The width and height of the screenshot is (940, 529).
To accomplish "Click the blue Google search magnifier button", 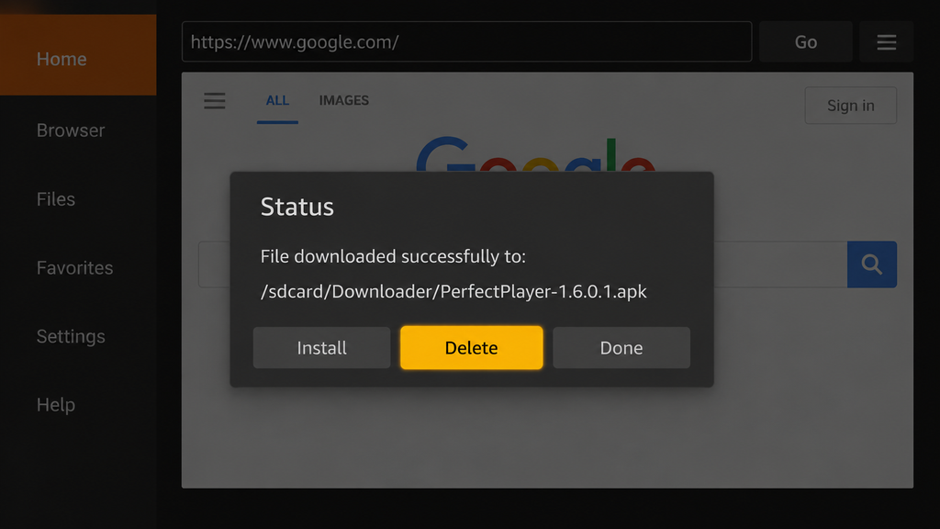I will tap(872, 264).
